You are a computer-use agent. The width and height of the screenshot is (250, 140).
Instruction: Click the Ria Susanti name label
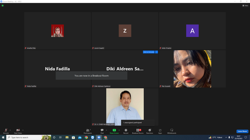pos(166,86)
